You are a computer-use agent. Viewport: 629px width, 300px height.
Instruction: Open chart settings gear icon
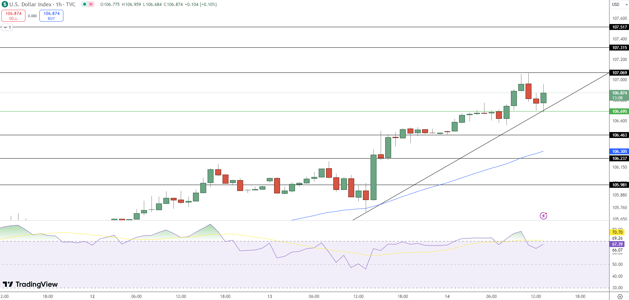[620, 297]
